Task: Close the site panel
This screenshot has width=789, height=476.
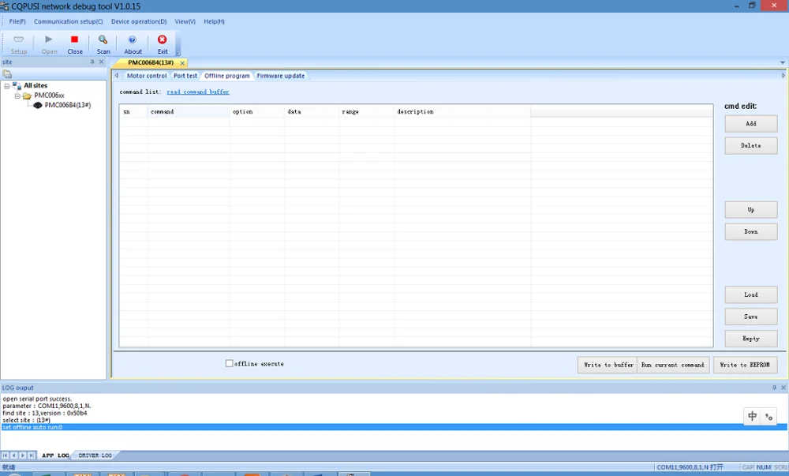Action: (101, 62)
